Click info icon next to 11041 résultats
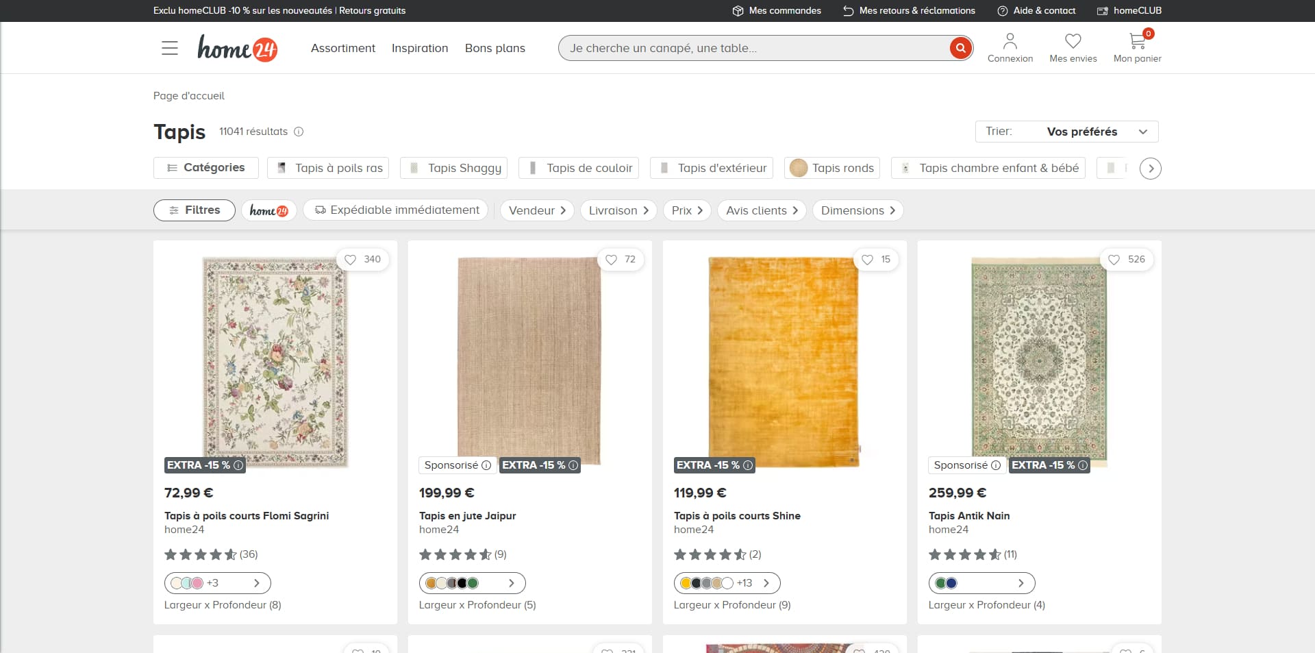The width and height of the screenshot is (1315, 653). 299,132
